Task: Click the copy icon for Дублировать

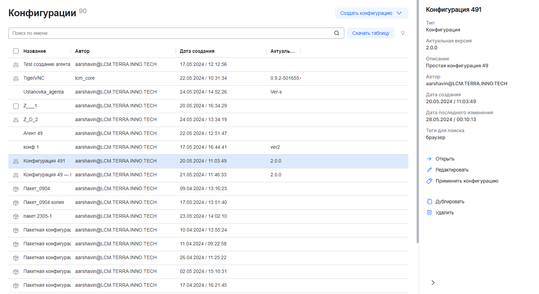Action: pos(429,202)
